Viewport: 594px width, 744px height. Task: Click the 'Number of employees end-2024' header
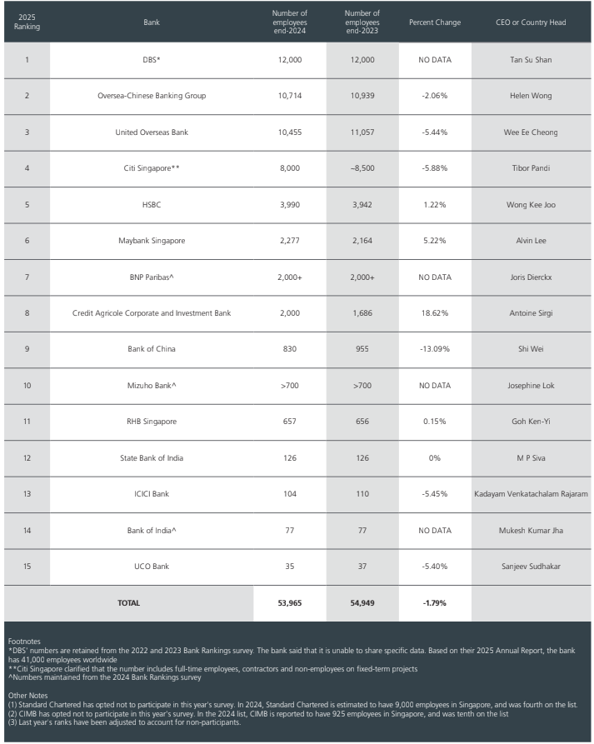tap(289, 22)
